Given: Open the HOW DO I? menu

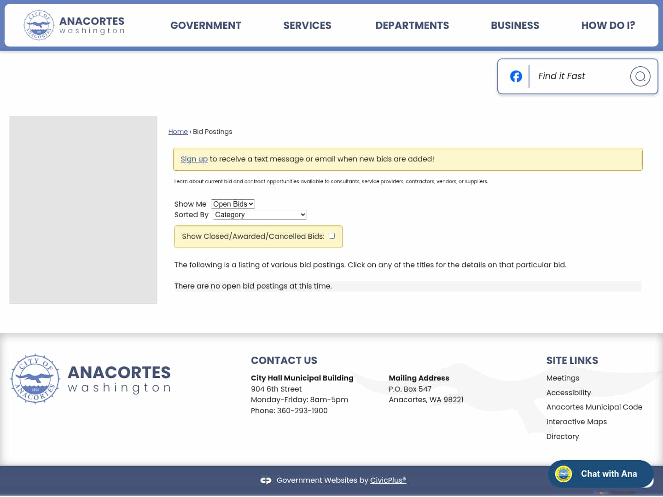Looking at the screenshot, I should pos(608,25).
